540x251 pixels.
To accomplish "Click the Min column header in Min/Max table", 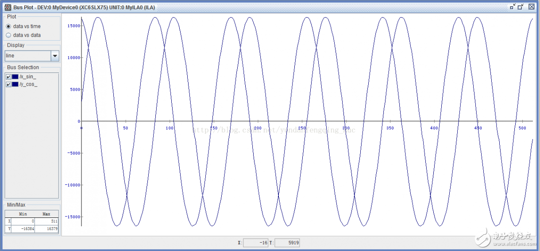I will point(23,214).
